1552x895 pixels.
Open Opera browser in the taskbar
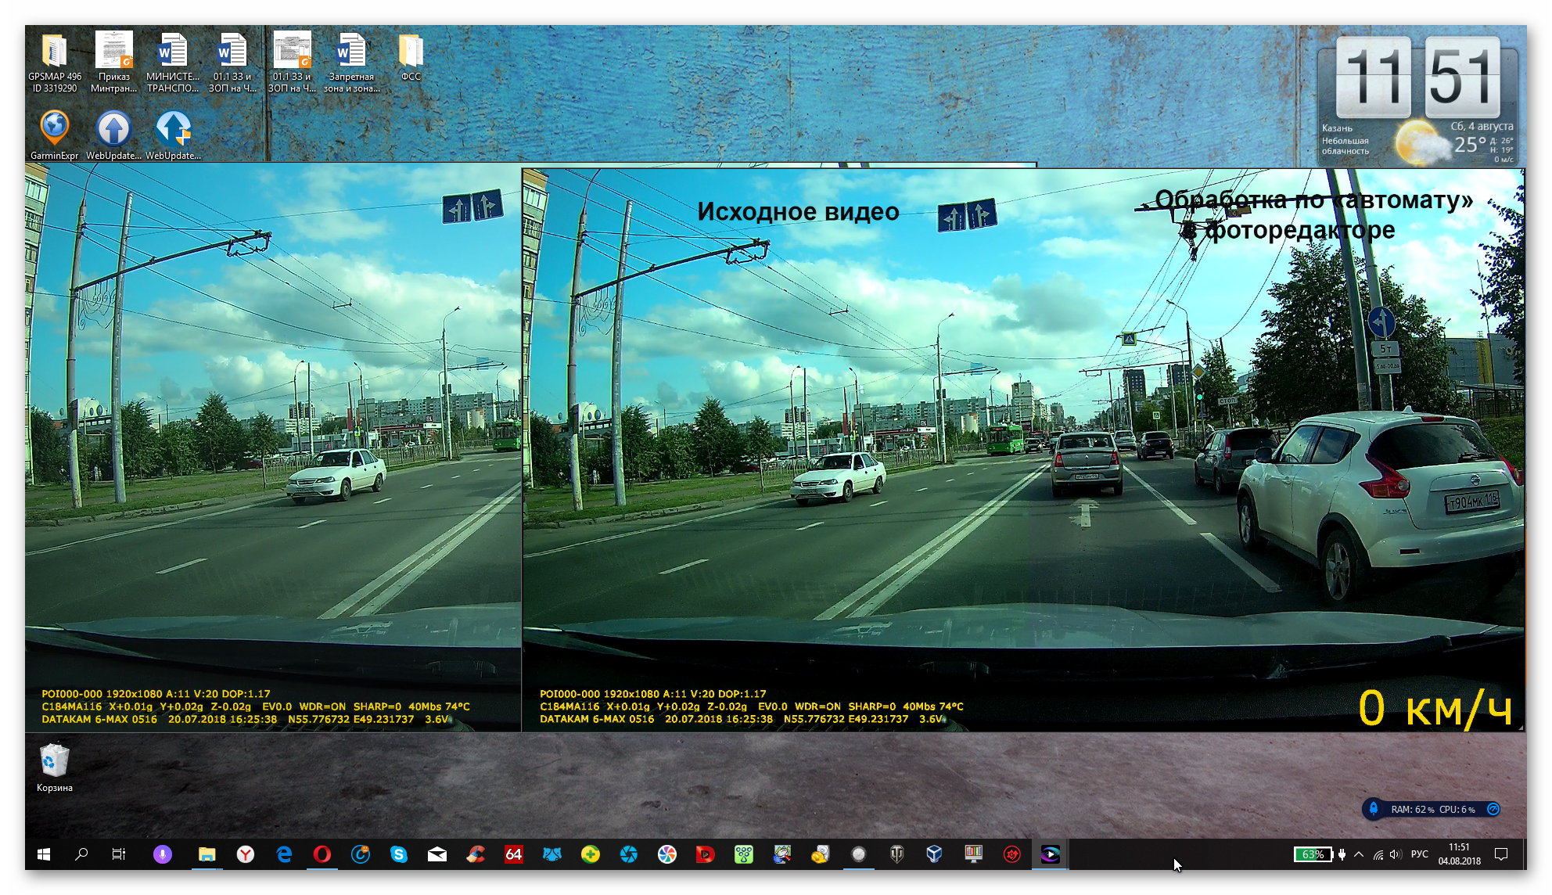322,854
